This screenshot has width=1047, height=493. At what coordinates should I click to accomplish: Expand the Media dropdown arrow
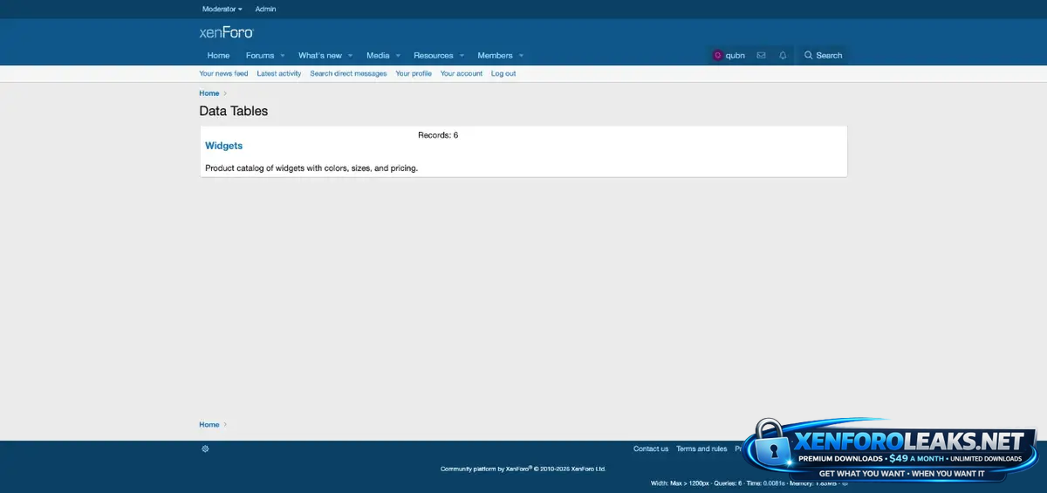tap(398, 56)
